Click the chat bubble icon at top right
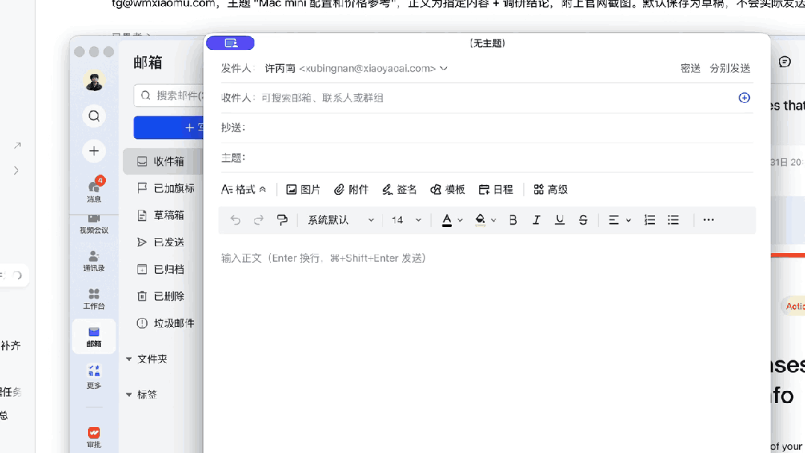 (784, 62)
